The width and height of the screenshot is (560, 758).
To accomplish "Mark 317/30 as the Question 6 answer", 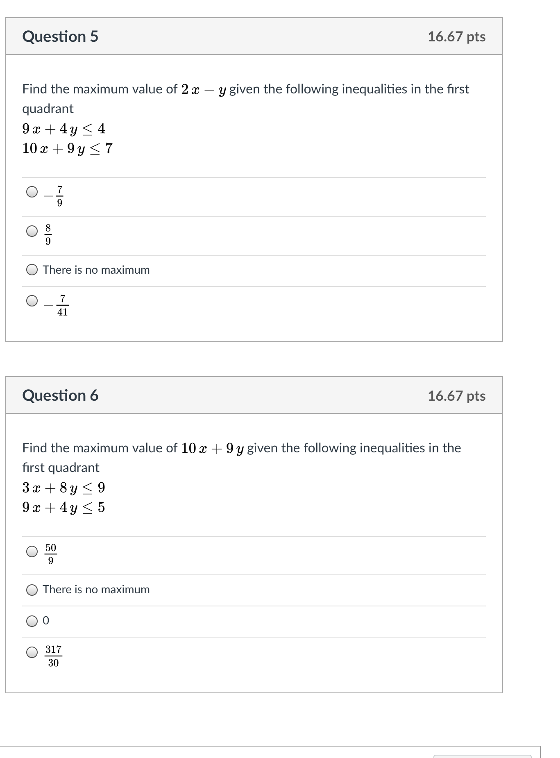I will pyautogui.click(x=32, y=652).
